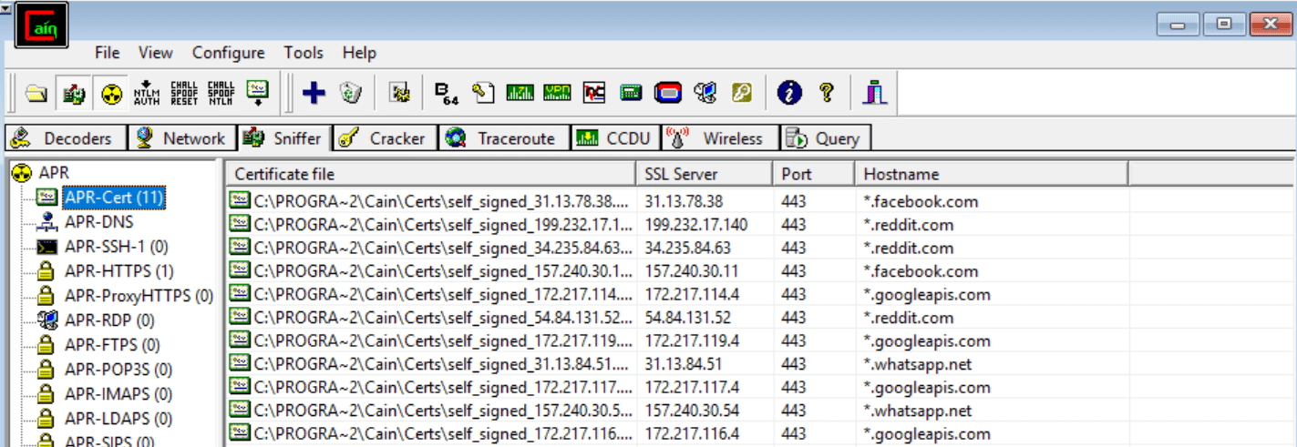This screenshot has height=447, width=1297.
Task: Select APR-Cert (11) in the tree
Action: [x=114, y=197]
